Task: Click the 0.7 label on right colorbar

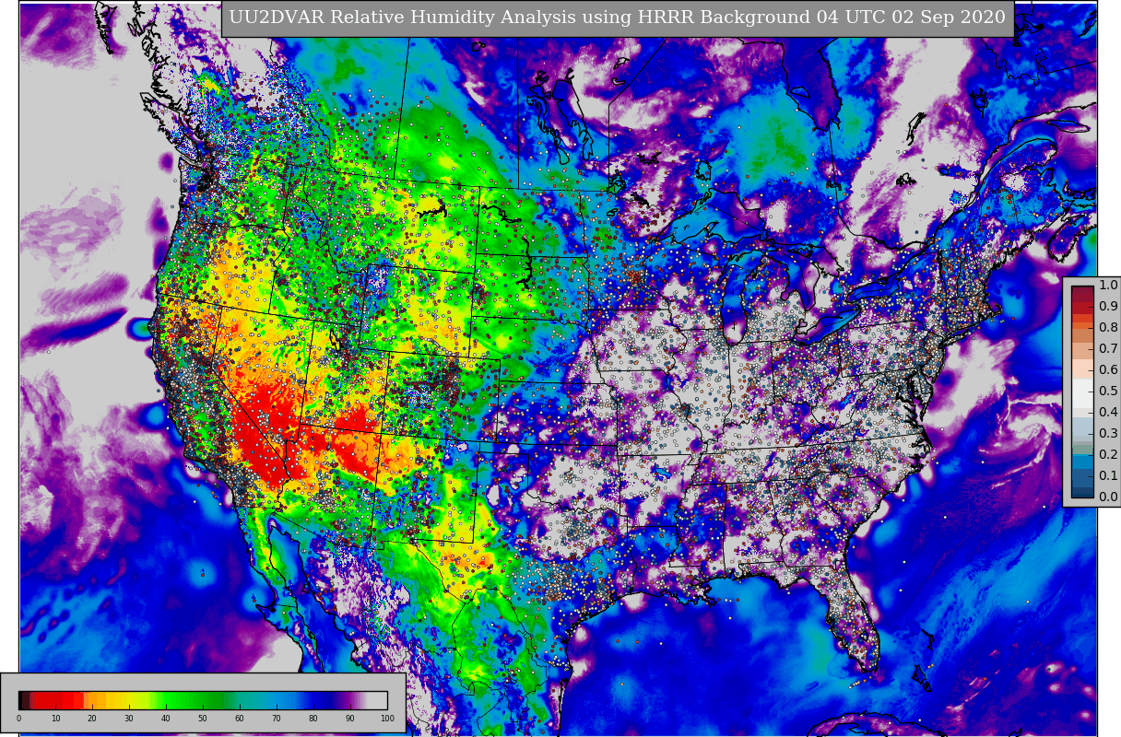Action: (x=1108, y=349)
